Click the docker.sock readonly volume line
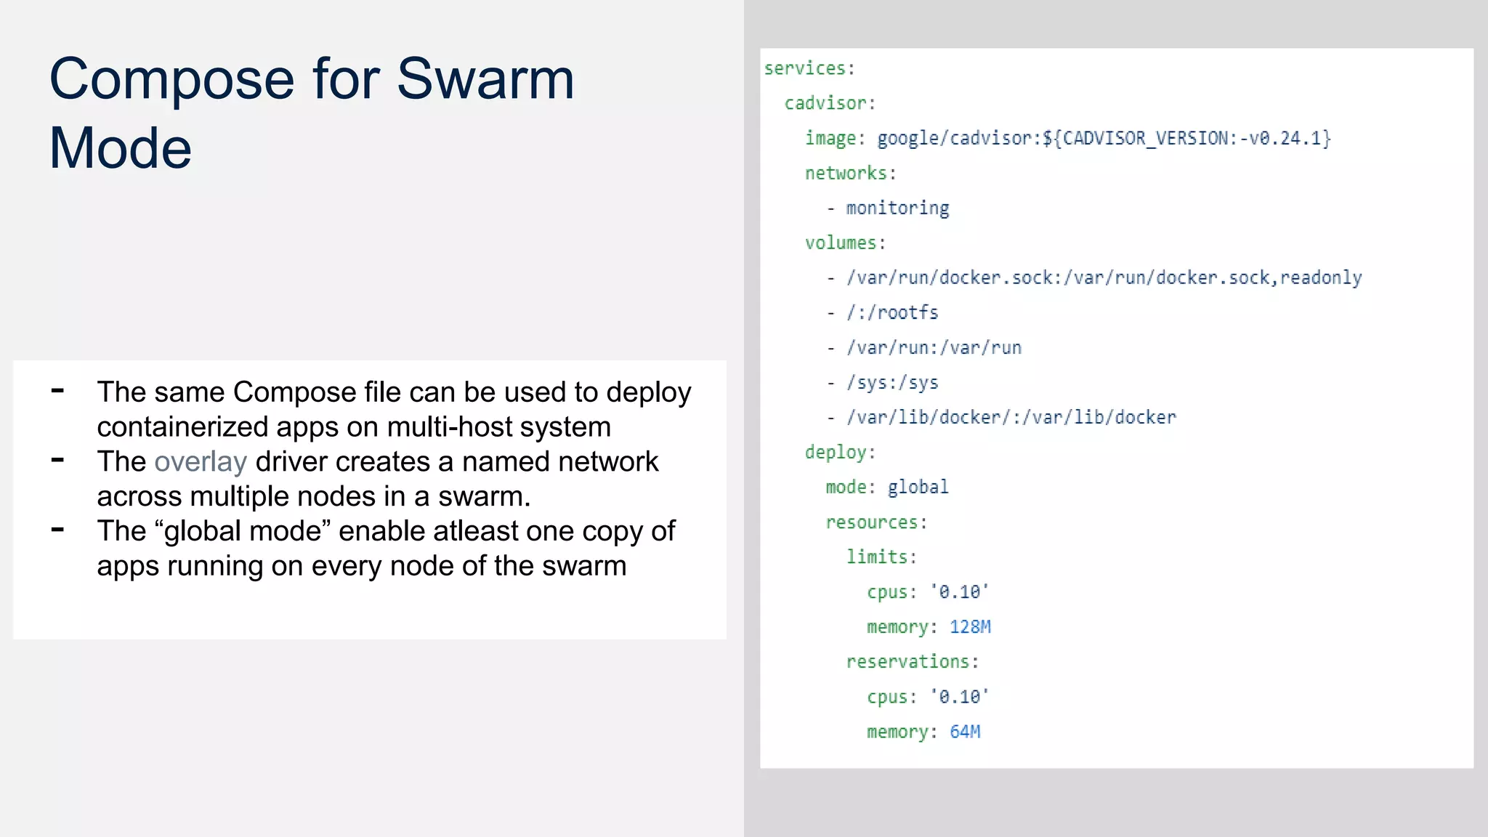The image size is (1488, 837). (x=1103, y=278)
